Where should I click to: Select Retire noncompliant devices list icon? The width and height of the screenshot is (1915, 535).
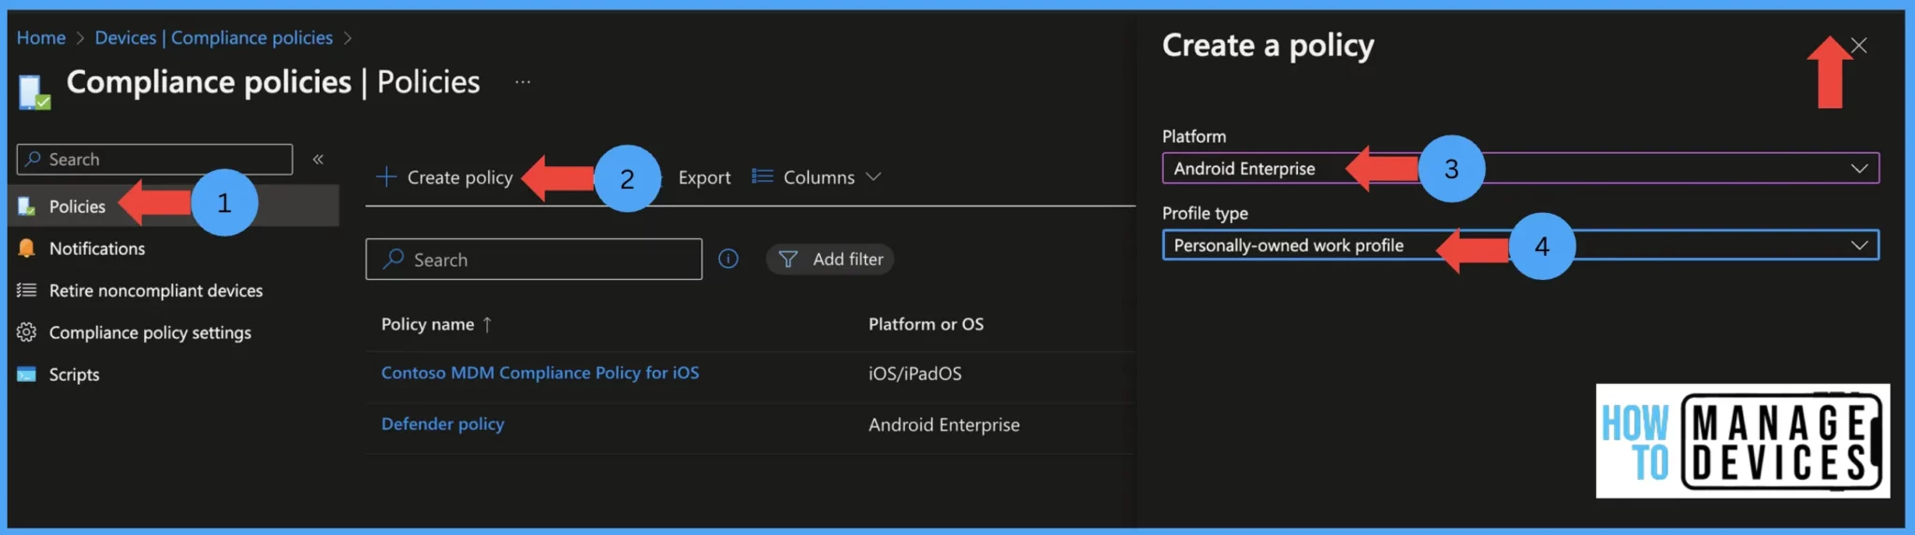[x=26, y=290]
